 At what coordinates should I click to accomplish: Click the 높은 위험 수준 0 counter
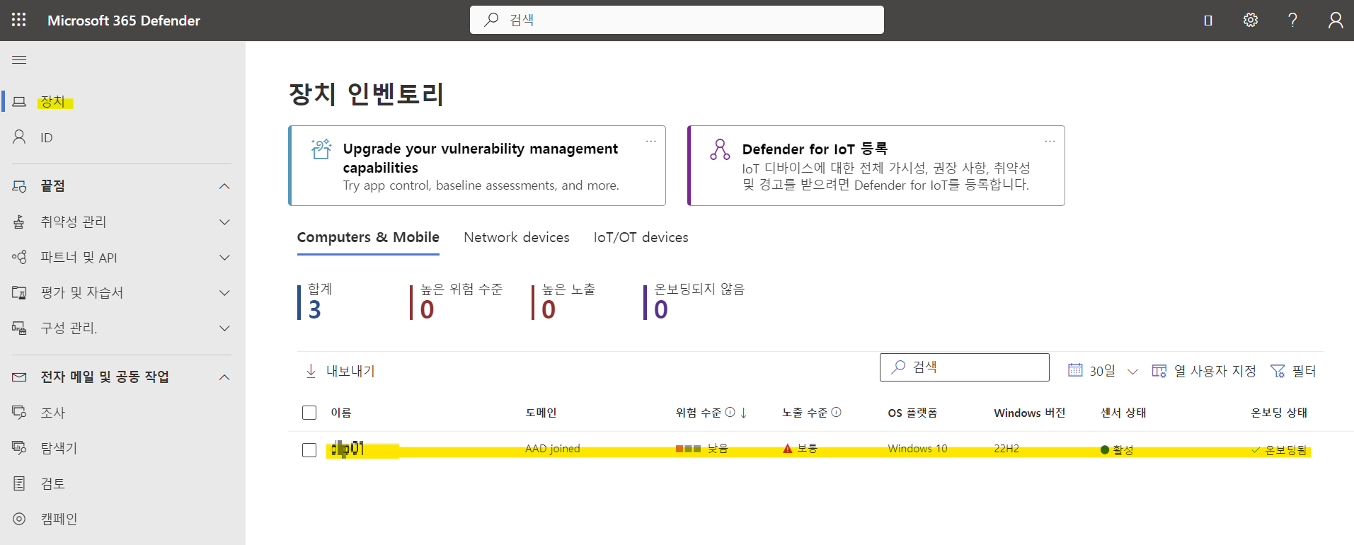tap(457, 302)
